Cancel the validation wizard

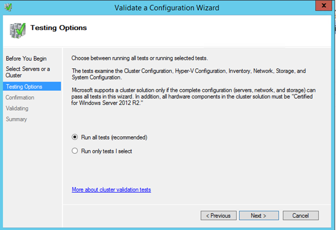pos(300,215)
